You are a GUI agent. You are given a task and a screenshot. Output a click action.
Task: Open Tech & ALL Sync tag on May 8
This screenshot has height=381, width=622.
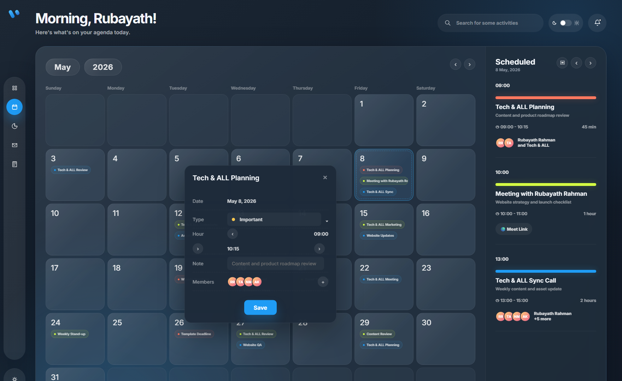(x=378, y=192)
